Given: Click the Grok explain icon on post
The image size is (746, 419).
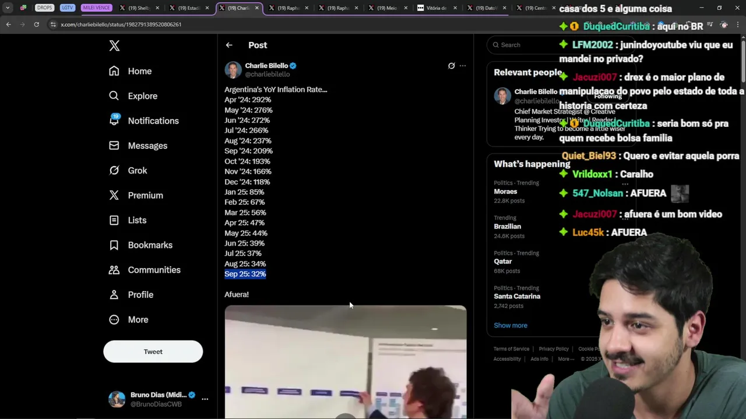Looking at the screenshot, I should click(x=451, y=66).
